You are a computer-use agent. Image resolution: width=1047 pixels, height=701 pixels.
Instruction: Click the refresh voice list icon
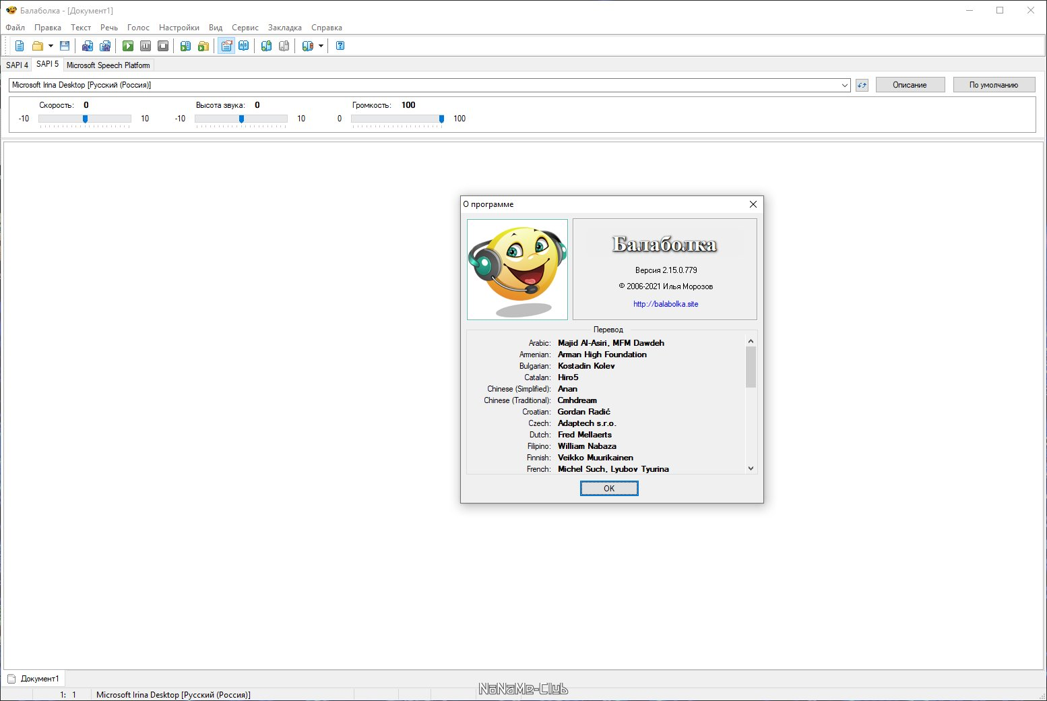coord(862,85)
